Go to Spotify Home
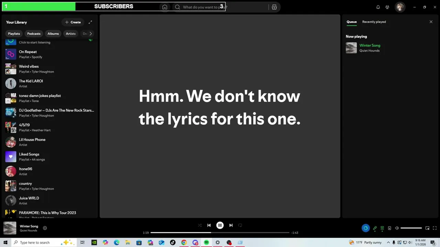The height and width of the screenshot is (247, 440). click(165, 7)
